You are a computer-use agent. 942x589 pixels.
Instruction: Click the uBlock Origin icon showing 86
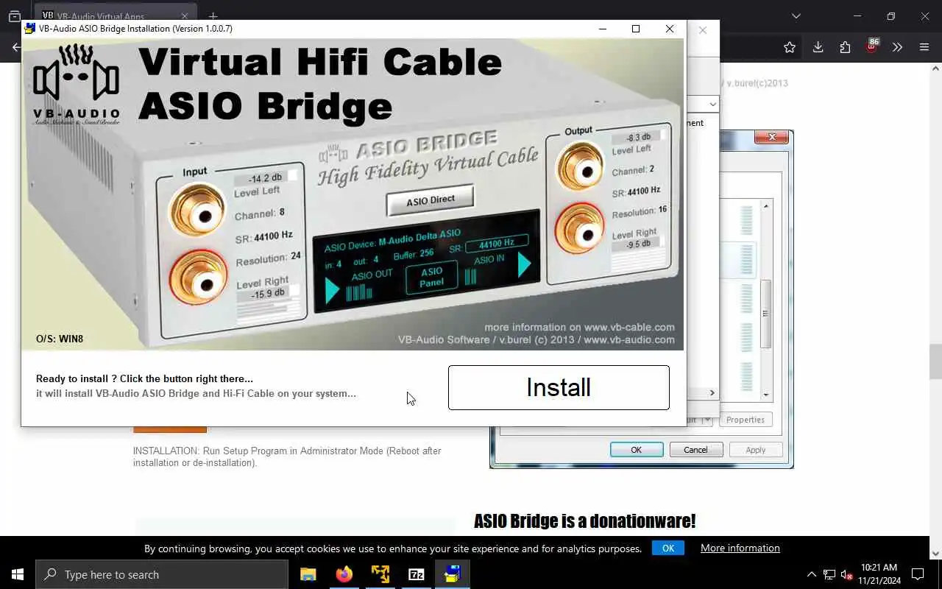tap(872, 46)
